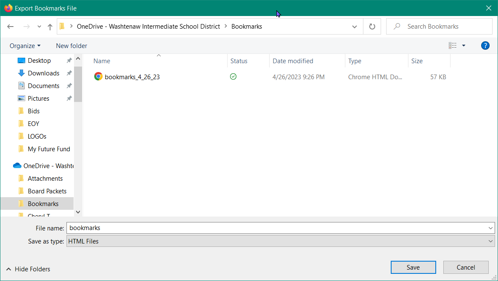Expand the address bar path history dropdown
Image resolution: width=498 pixels, height=281 pixels.
tap(355, 27)
